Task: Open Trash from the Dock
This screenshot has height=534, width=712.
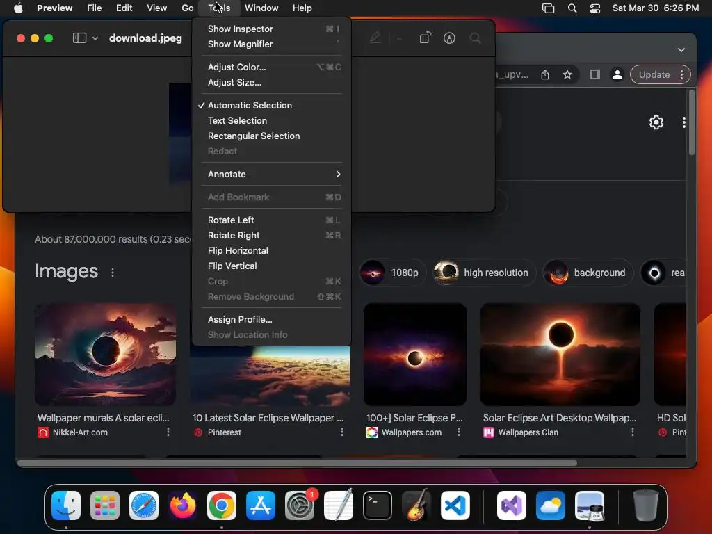Action: [646, 505]
